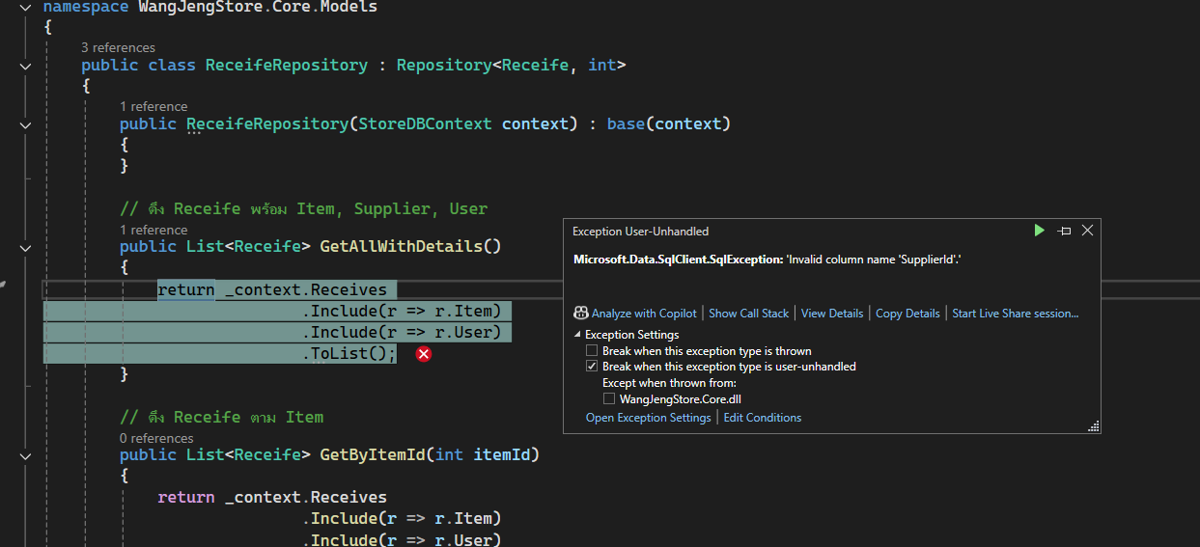Screen dimensions: 1200x547
Task: Click the Copilot icon in exception popup
Action: click(581, 314)
